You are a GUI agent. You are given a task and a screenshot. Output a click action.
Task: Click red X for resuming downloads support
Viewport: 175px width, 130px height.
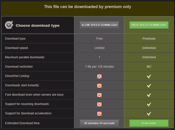[99, 104]
